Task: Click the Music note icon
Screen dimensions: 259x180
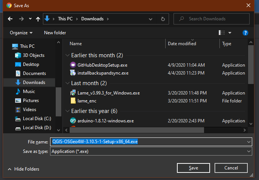Action: 18,92
